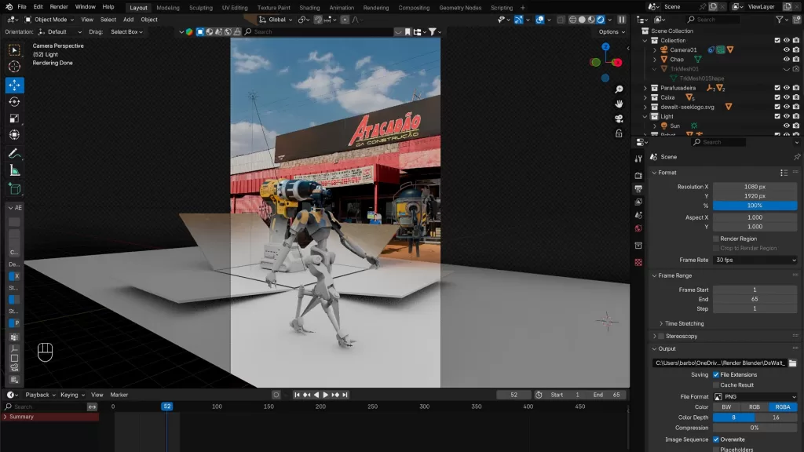804x452 pixels.
Task: Select the Add Cube tool
Action: tap(14, 189)
